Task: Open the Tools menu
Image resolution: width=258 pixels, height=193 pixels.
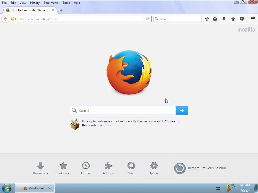Action: (66, 3)
